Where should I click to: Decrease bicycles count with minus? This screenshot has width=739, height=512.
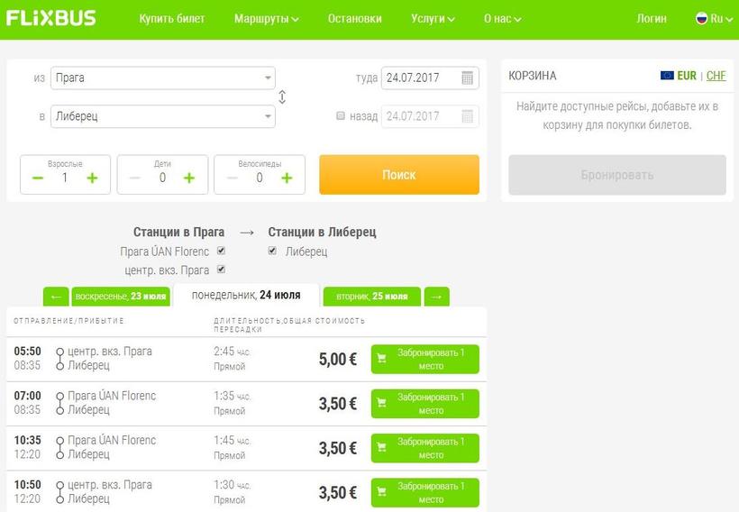pyautogui.click(x=232, y=178)
